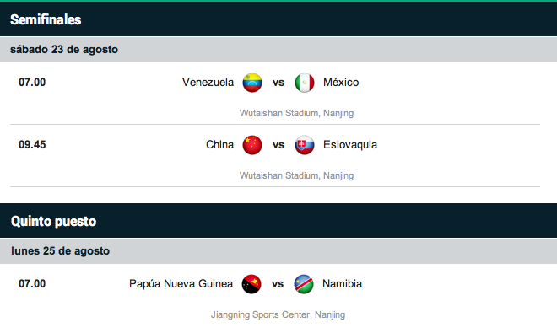
Task: Click the Papúa Nueva Guinea flag icon
Action: click(x=251, y=284)
